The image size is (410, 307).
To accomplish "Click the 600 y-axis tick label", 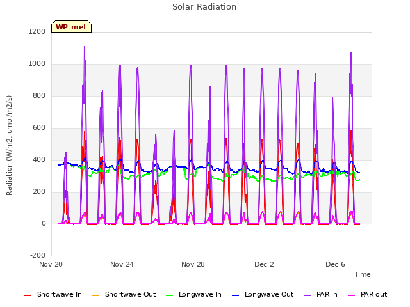I will pos(39,128).
